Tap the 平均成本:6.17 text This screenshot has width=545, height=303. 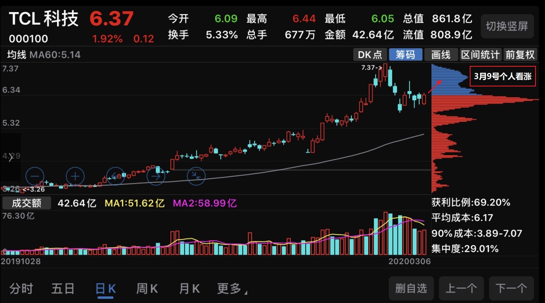click(x=462, y=218)
